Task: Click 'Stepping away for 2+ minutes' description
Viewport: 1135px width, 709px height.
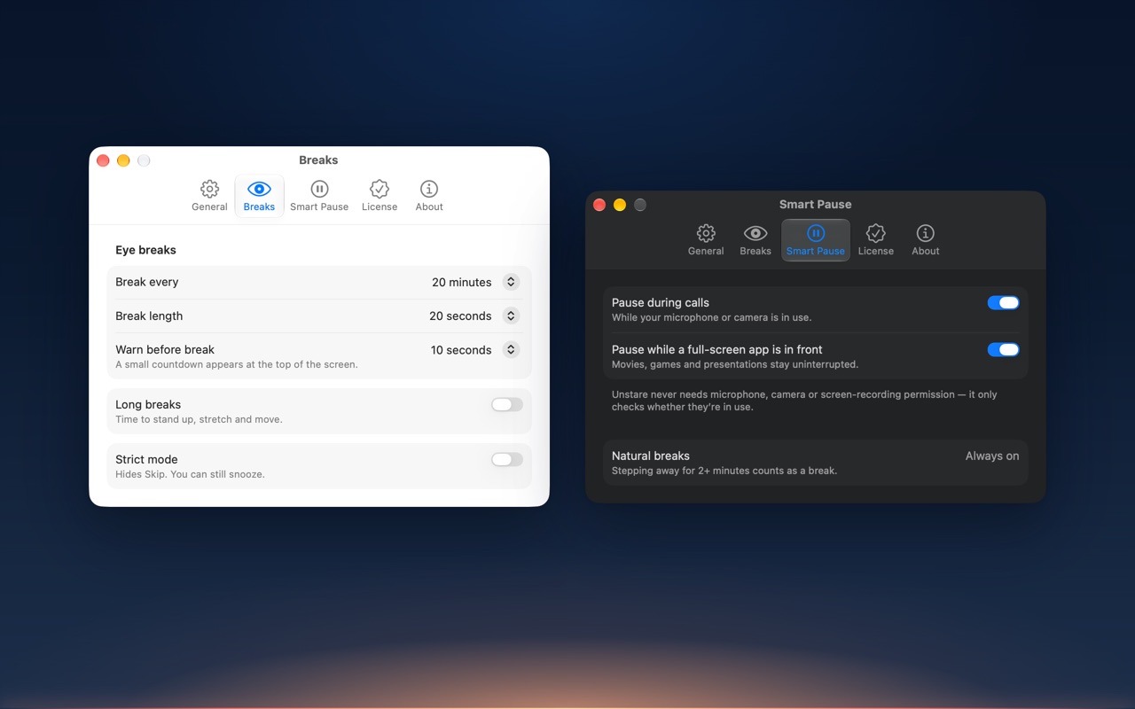Action: point(724,471)
